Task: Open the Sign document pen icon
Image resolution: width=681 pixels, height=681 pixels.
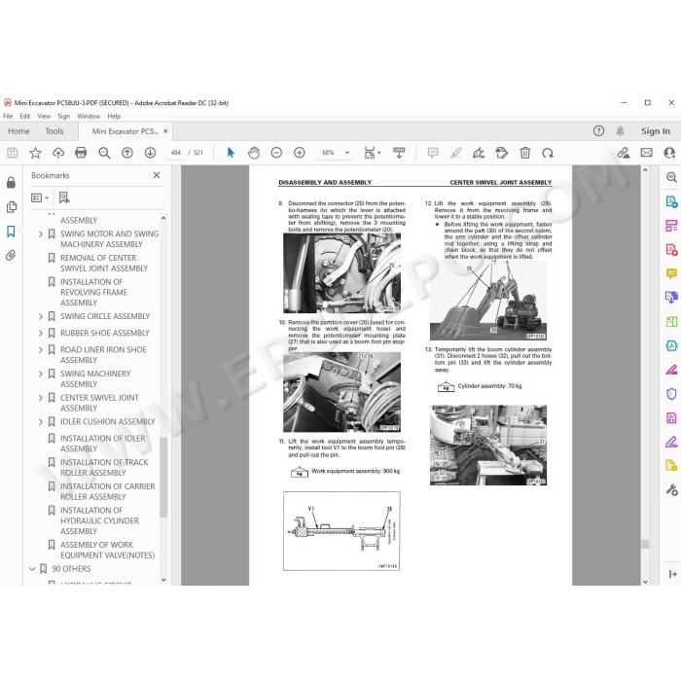Action: (x=479, y=153)
